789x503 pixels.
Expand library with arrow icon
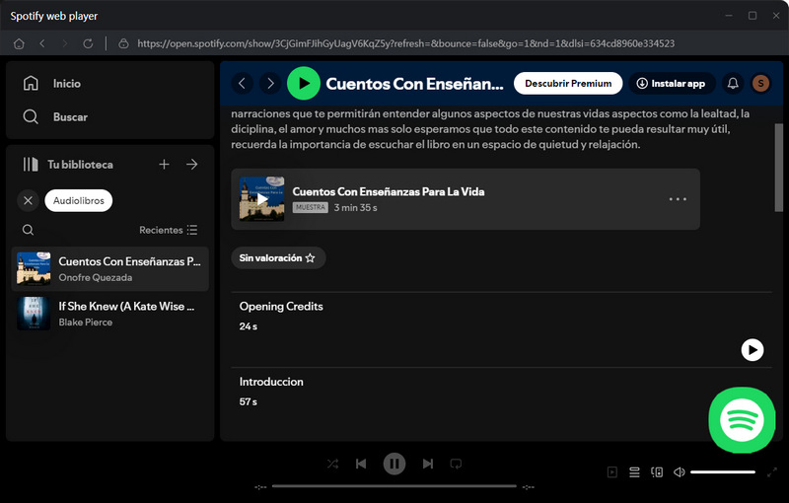[191, 165]
